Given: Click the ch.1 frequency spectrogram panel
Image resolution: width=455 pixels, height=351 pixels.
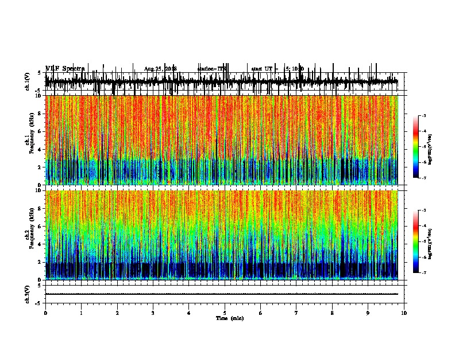Looking at the screenshot, I should coord(222,140).
